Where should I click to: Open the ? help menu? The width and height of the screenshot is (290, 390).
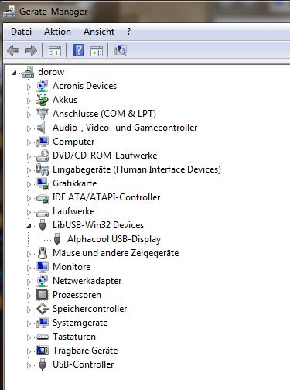tap(128, 32)
